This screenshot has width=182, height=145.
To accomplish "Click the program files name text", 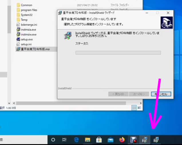I will 29,10.
